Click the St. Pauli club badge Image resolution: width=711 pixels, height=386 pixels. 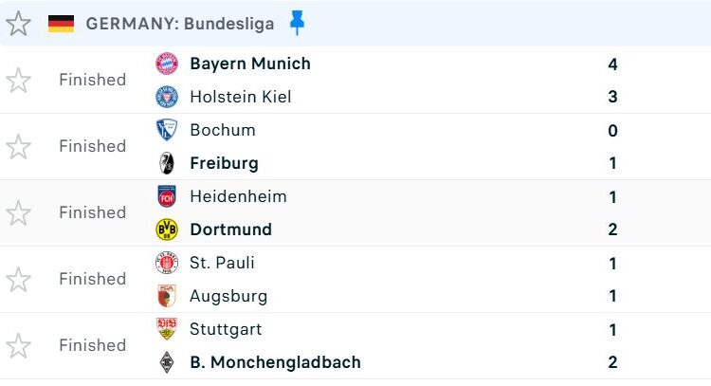point(167,263)
